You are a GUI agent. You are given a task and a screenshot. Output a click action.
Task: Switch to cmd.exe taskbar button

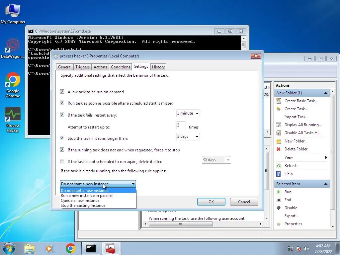click(x=91, y=248)
